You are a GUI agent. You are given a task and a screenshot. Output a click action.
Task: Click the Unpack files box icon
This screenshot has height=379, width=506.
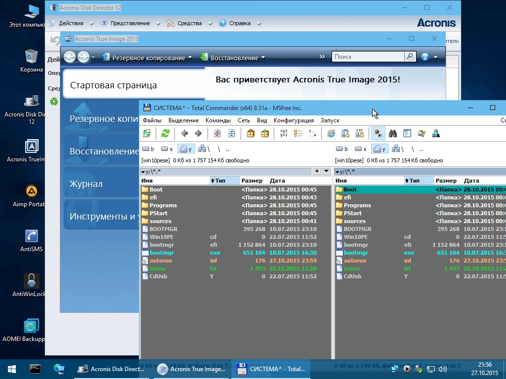265,133
